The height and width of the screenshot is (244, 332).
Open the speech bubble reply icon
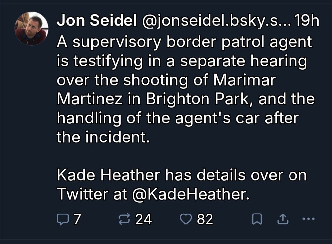tap(63, 218)
